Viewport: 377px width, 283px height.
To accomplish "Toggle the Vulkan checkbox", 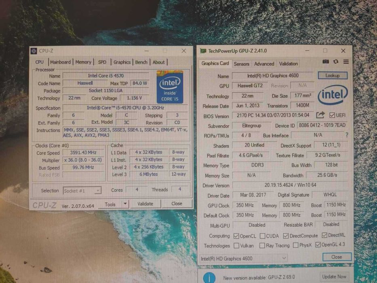I will 236,245.
